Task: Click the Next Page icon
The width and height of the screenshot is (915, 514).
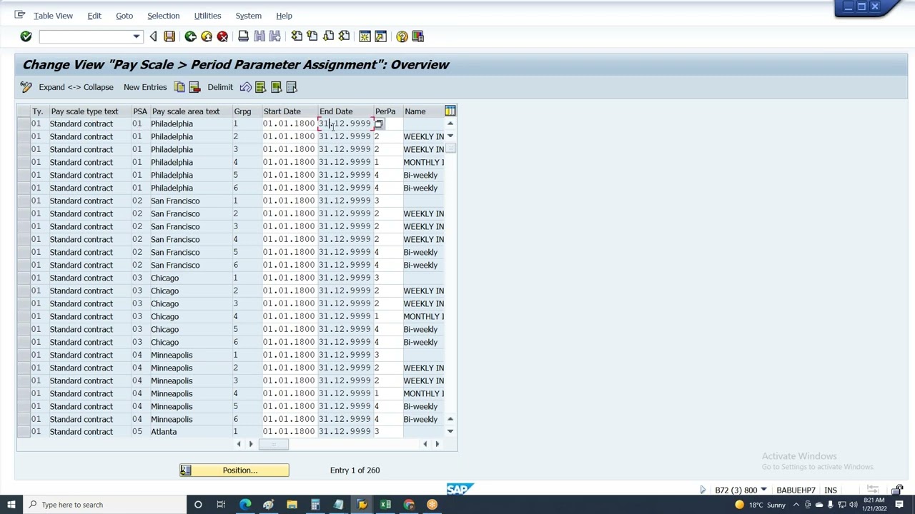Action: 328,36
